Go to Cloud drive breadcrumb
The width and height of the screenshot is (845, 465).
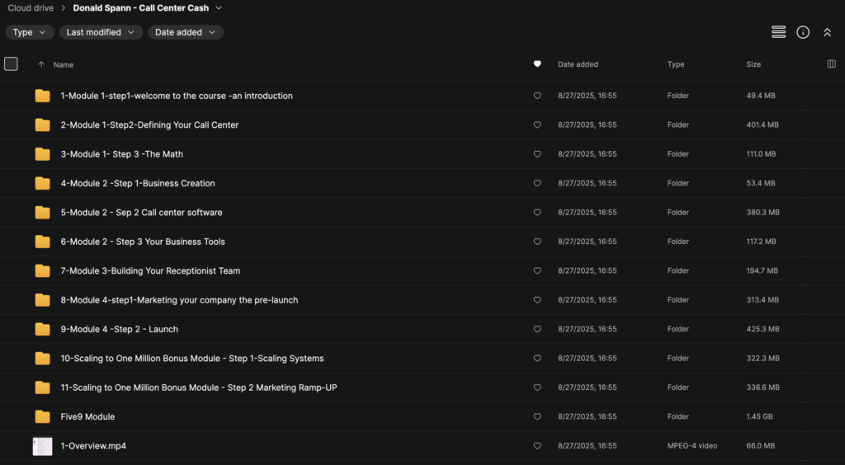point(31,8)
